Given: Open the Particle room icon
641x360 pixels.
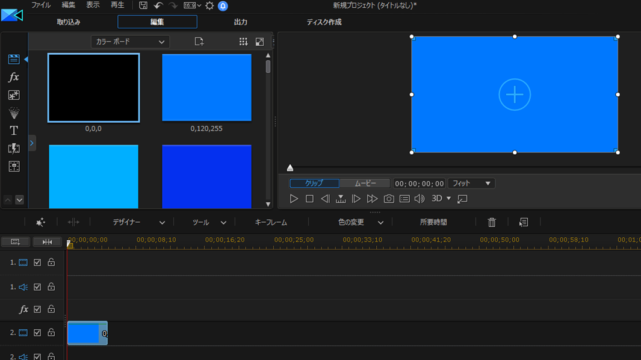Looking at the screenshot, I should coord(14,113).
